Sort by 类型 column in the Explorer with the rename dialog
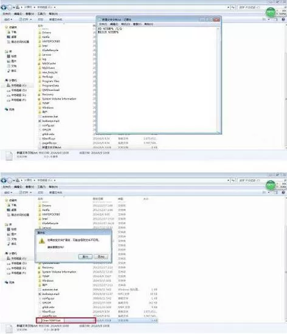 point(120,199)
